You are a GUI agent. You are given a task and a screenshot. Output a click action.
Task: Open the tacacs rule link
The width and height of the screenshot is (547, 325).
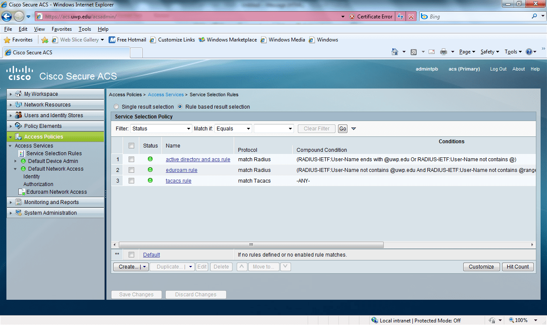coord(179,181)
